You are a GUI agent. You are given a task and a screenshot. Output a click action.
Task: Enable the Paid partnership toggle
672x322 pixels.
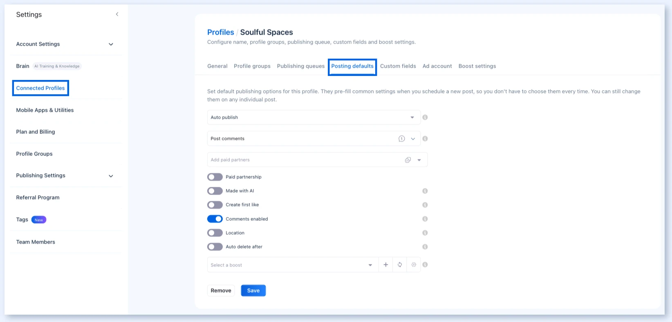pyautogui.click(x=215, y=177)
